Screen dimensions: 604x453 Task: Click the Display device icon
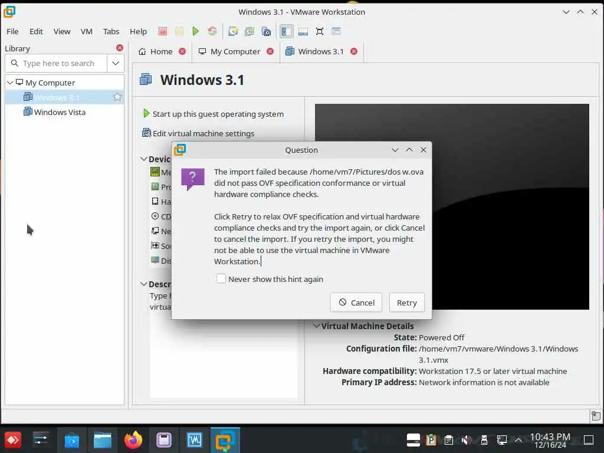coord(155,260)
